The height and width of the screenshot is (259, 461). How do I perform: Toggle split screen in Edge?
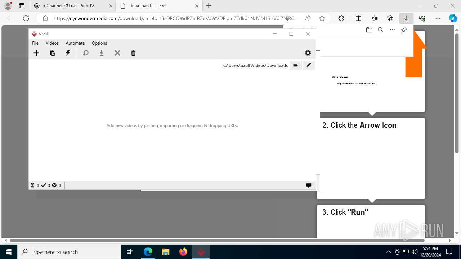pos(358,18)
